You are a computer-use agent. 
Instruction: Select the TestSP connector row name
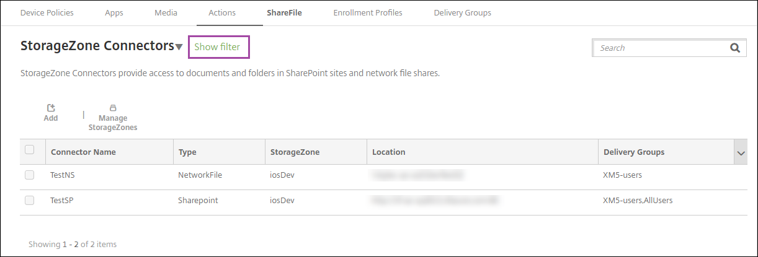61,200
